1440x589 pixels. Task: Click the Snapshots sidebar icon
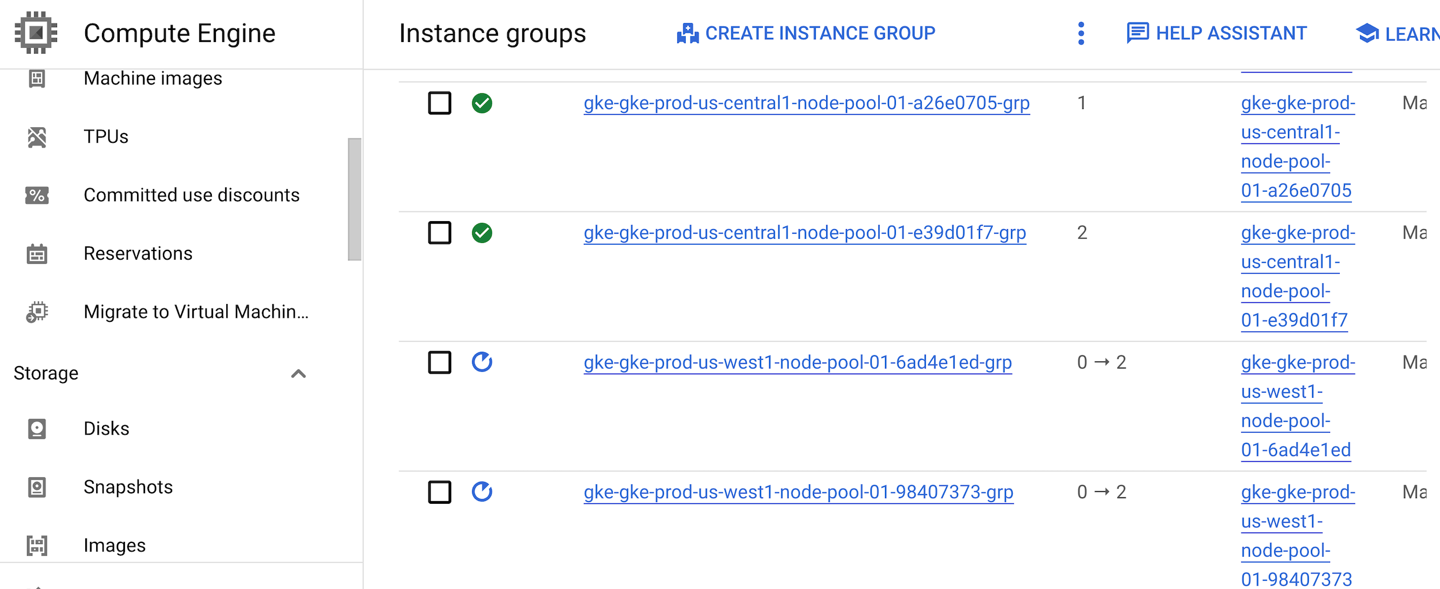pyautogui.click(x=36, y=487)
